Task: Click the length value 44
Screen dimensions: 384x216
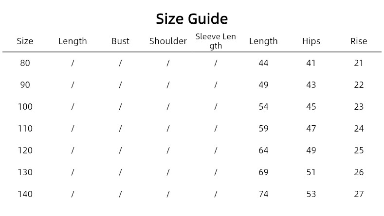Action: (x=263, y=63)
